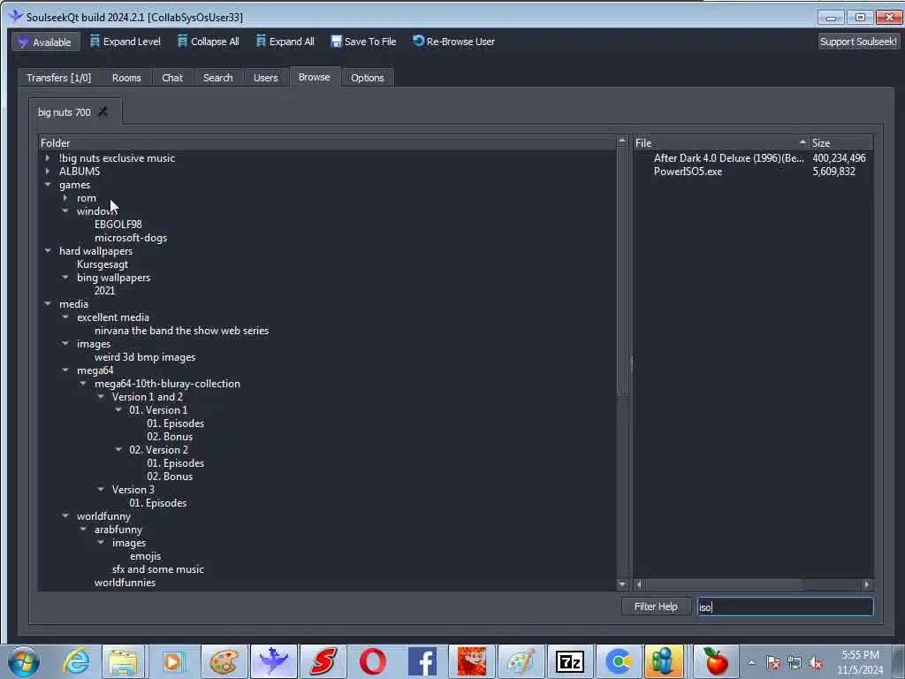Expand the rom folder arrow
The height and width of the screenshot is (679, 905).
(x=65, y=197)
